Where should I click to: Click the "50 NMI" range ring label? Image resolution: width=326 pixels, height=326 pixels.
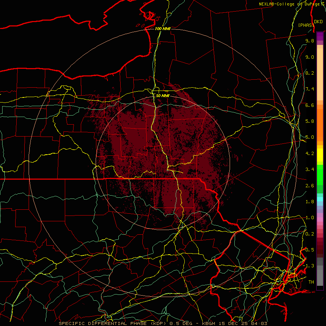163,96
